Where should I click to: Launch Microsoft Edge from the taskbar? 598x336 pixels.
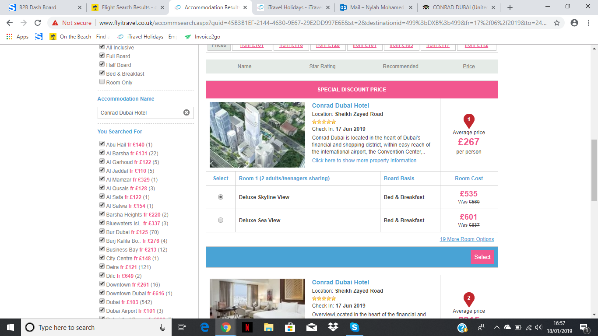coord(204,327)
